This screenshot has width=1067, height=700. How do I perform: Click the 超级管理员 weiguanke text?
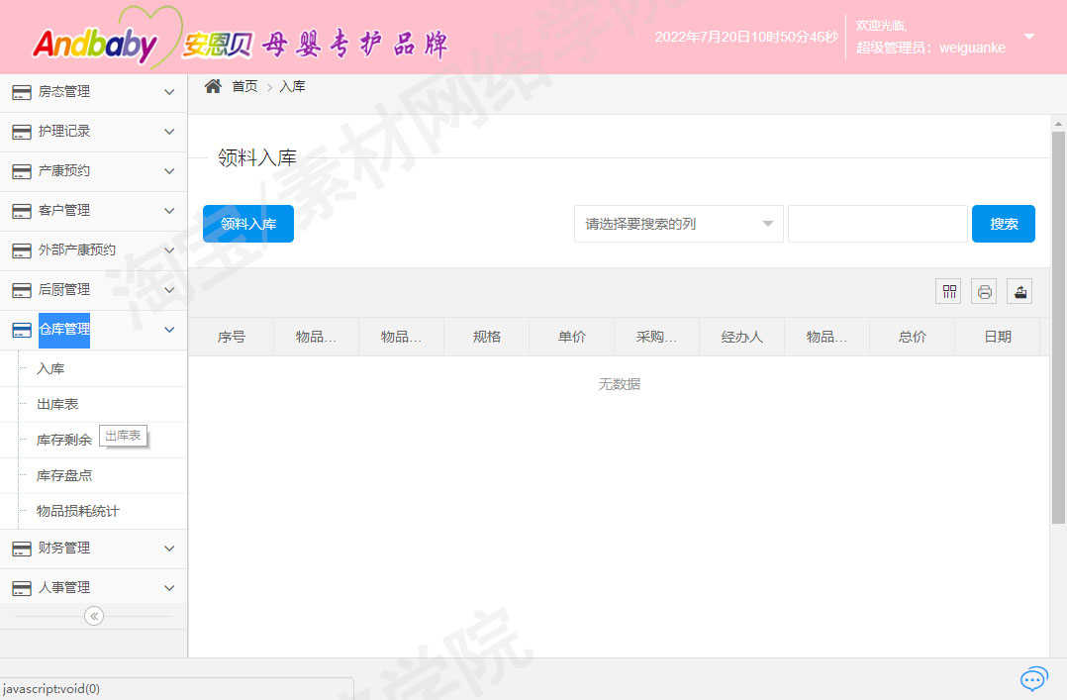pyautogui.click(x=930, y=48)
